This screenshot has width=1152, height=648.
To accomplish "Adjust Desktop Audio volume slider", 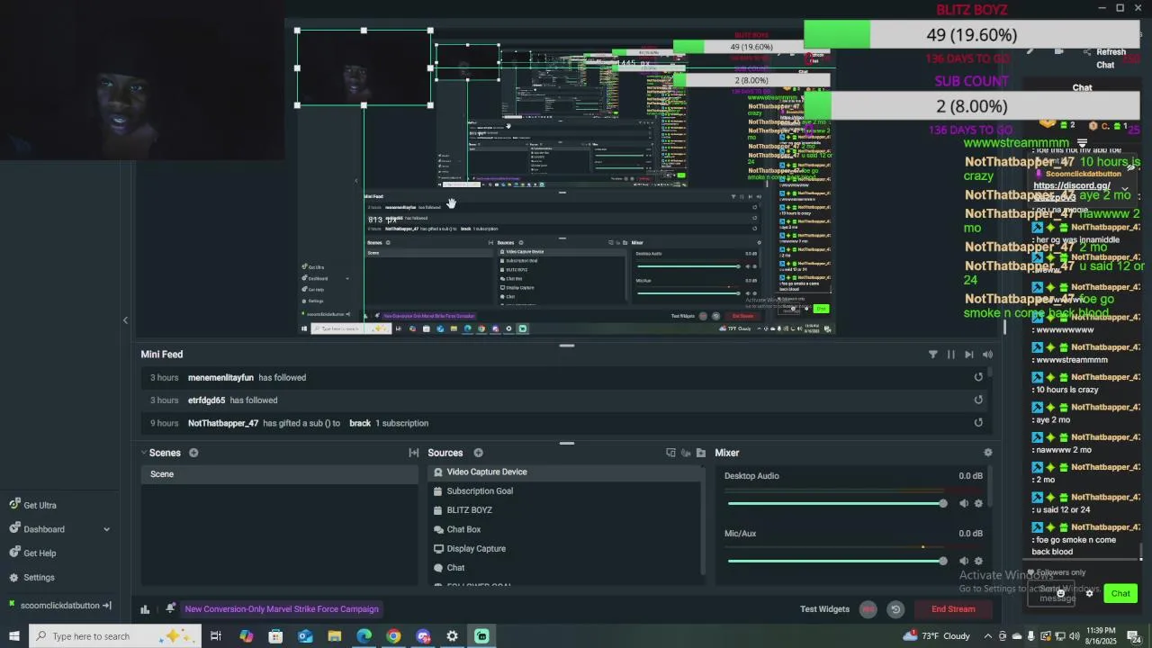I will (837, 503).
